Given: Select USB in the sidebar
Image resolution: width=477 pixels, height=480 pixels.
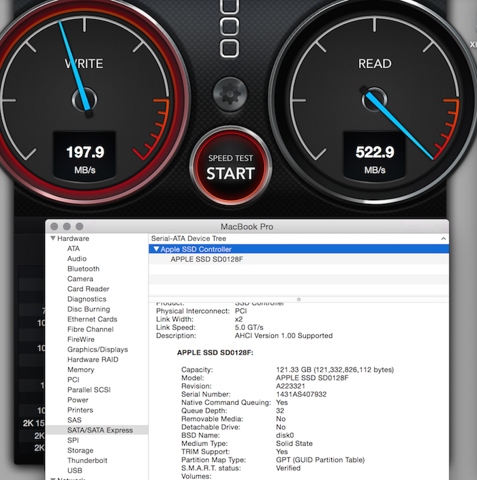Looking at the screenshot, I should click(75, 471).
